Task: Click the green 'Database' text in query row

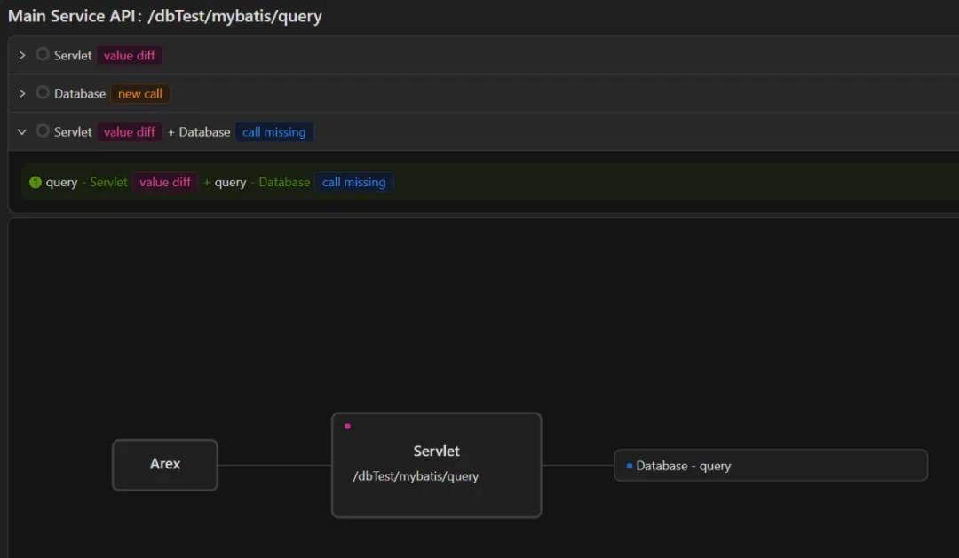Action: pyautogui.click(x=284, y=182)
